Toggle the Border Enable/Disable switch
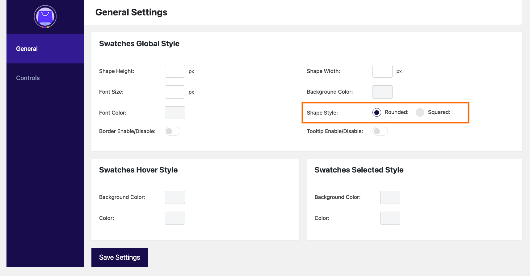 (172, 131)
